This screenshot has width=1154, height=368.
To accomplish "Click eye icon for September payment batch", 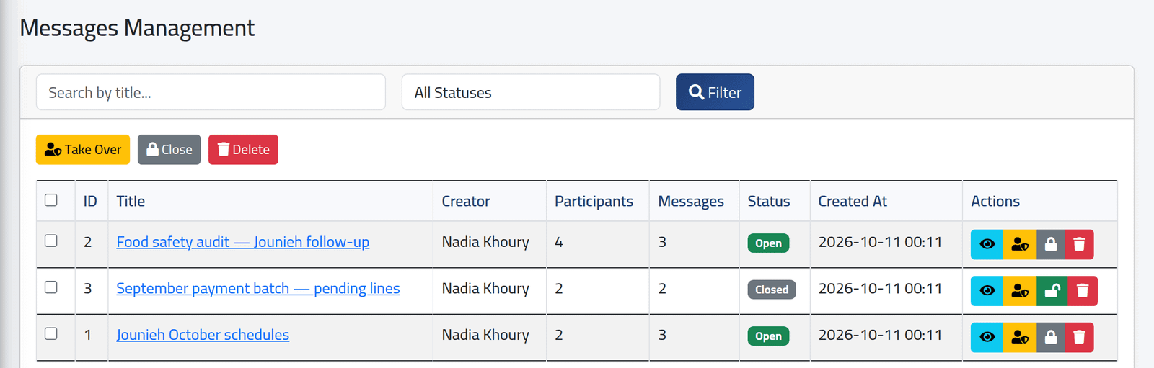I will pyautogui.click(x=987, y=291).
